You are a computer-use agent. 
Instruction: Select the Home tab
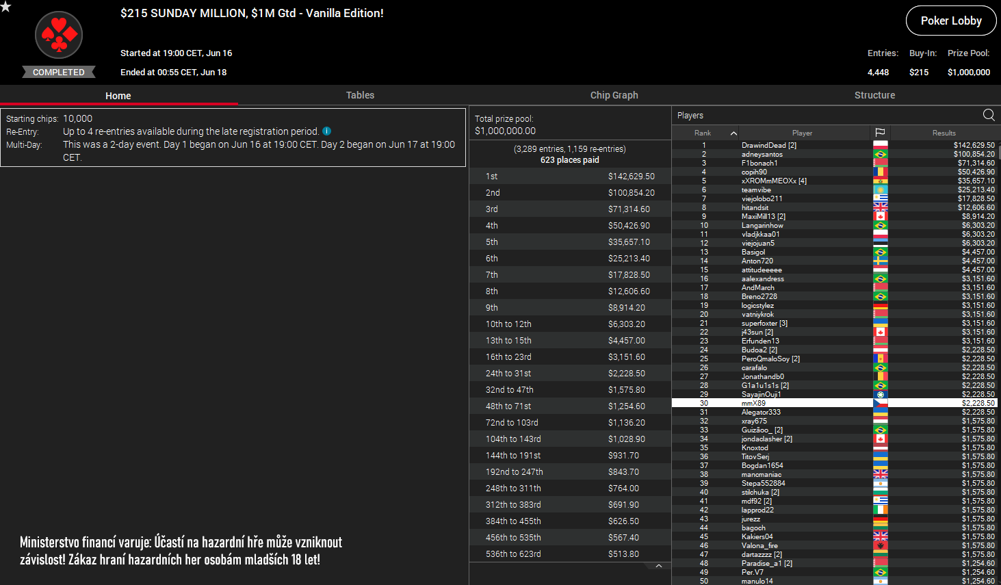pyautogui.click(x=118, y=95)
